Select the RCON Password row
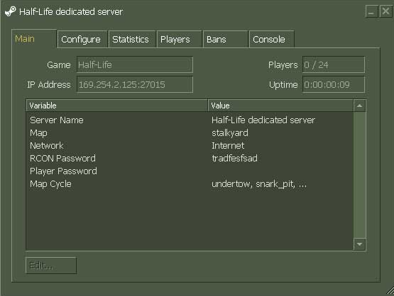Viewport: 394px width, 296px height. [x=190, y=159]
